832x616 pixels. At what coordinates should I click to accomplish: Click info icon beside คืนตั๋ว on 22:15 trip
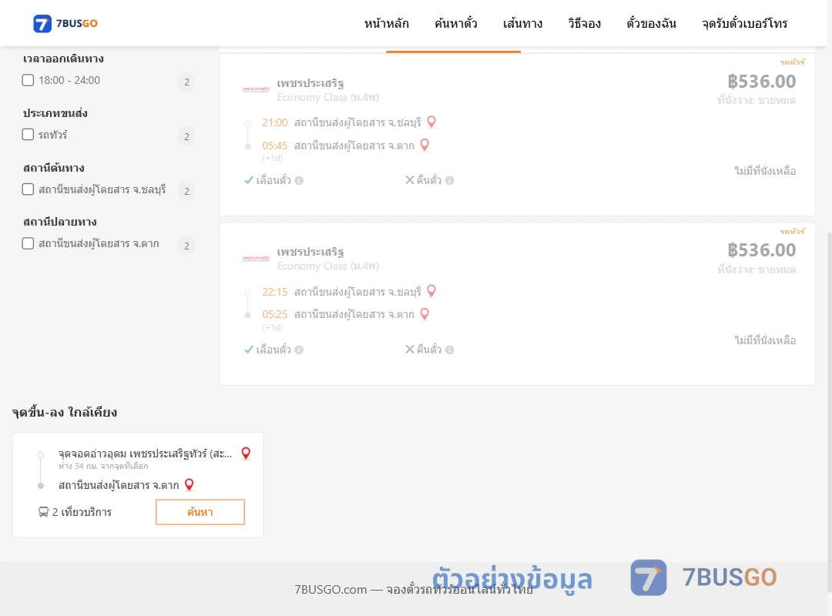coord(449,350)
